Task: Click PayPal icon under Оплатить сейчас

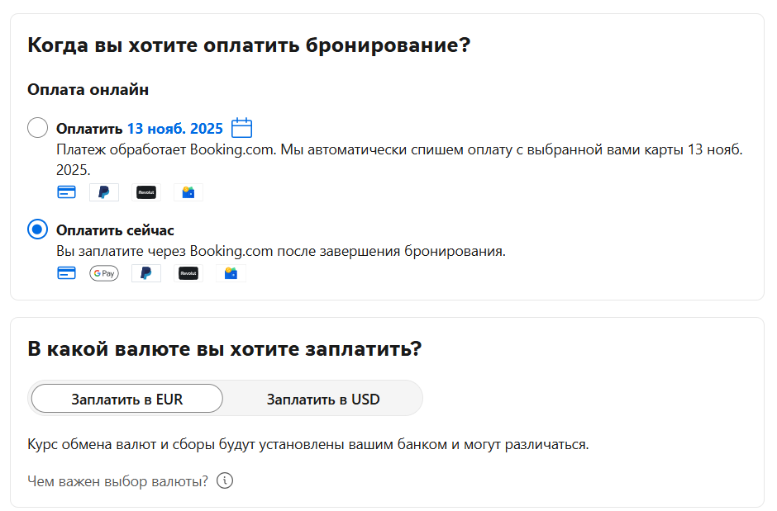Action: coord(145,273)
